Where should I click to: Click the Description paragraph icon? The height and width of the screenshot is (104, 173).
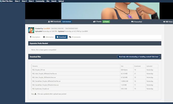[x=31, y=37]
